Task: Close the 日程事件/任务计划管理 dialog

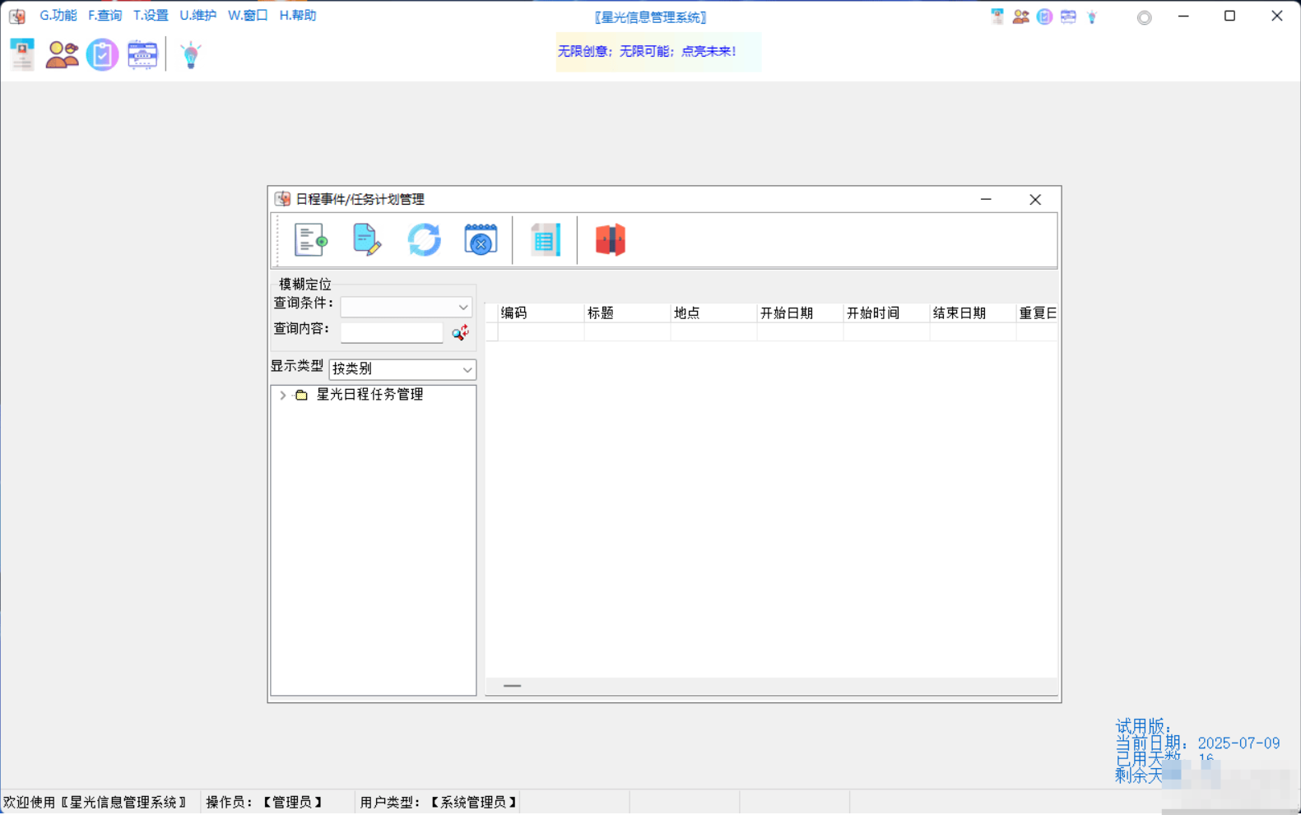Action: point(1035,199)
